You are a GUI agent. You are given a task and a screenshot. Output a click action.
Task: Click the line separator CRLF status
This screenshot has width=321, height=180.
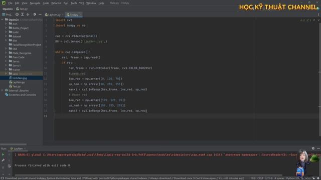[x=260, y=178]
